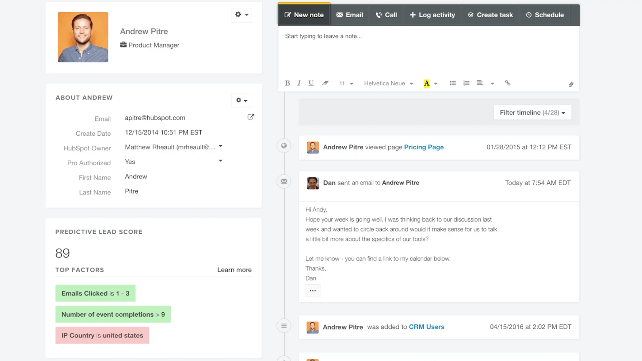Click timestamp 01/28/2015 at 12:12 PM EST
The image size is (642, 361).
click(529, 147)
